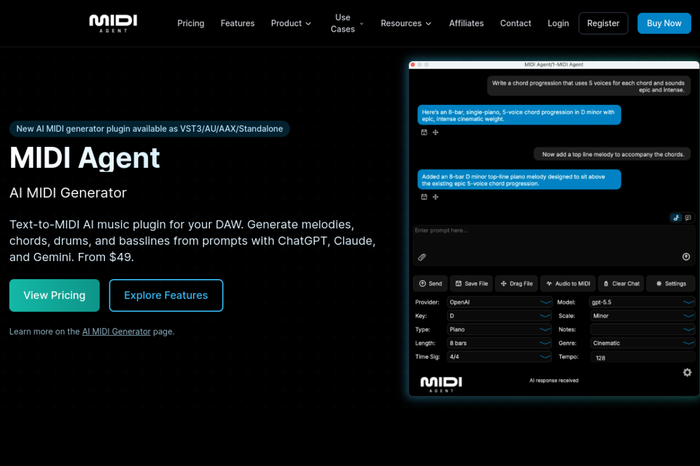The image size is (700, 466).
Task: Select the chat bubble mode toggle
Action: 688,217
